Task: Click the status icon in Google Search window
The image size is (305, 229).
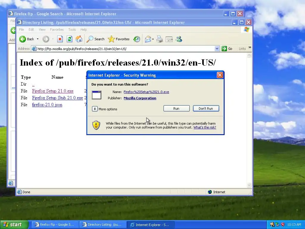Action: pyautogui.click(x=10, y=183)
